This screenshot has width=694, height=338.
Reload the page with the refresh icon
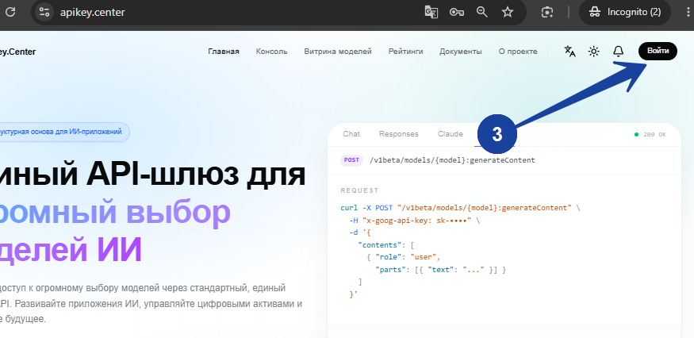(10, 12)
